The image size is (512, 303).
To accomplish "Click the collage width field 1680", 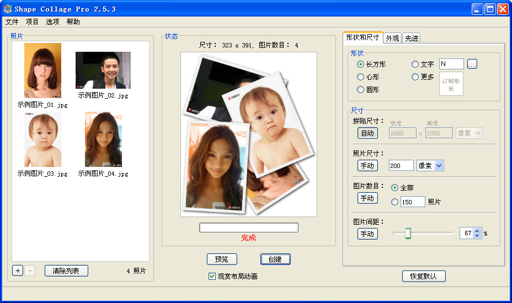I will [402, 133].
